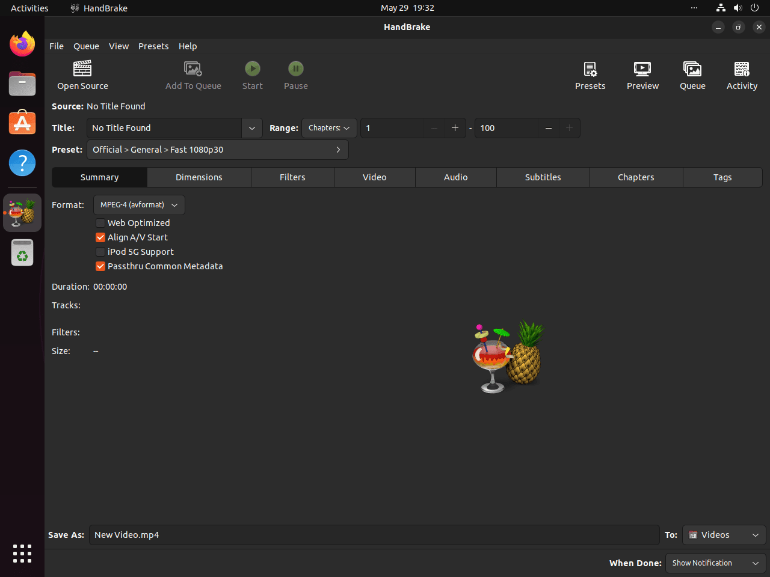
Task: Show Applications grid in dock
Action: point(22,554)
